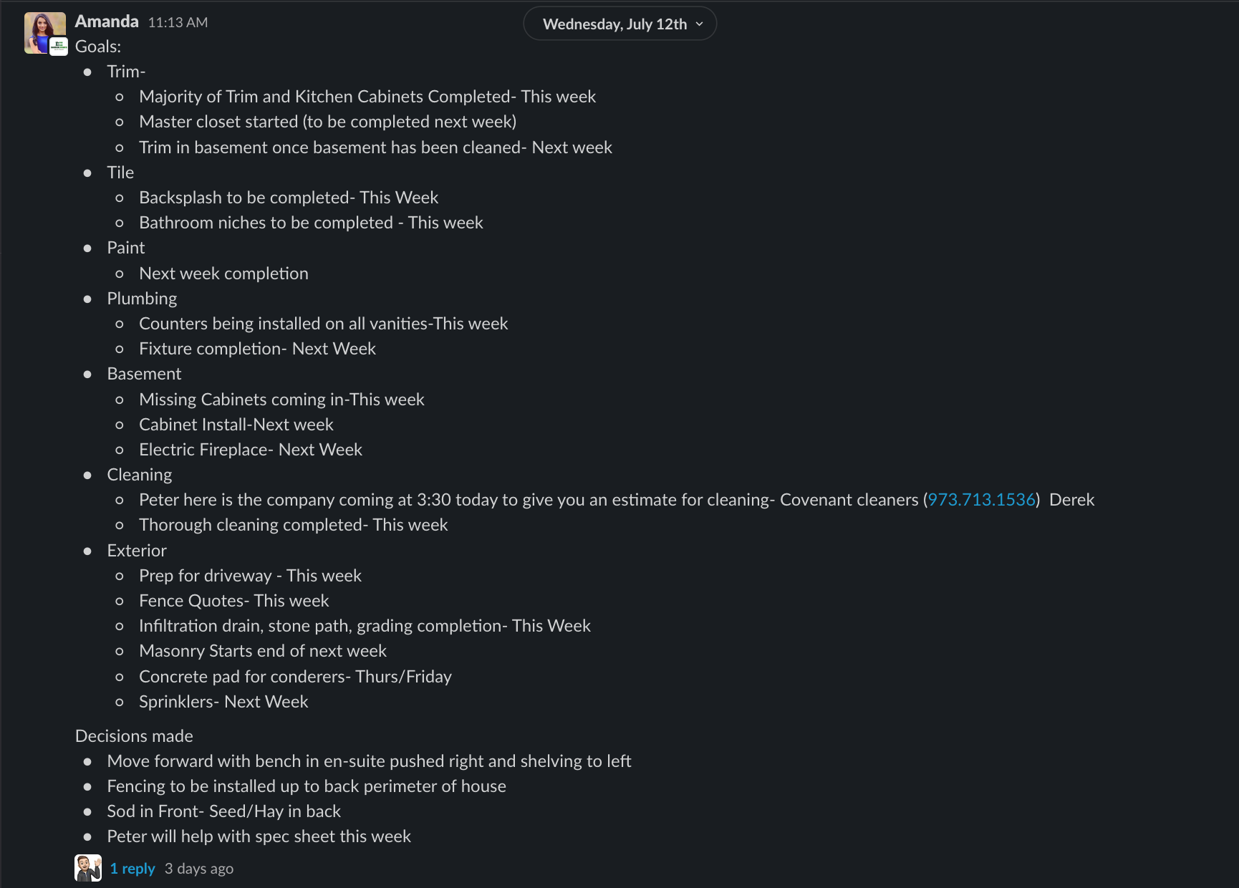1239x888 pixels.
Task: Click the 3 days ago reply time
Action: (x=199, y=869)
